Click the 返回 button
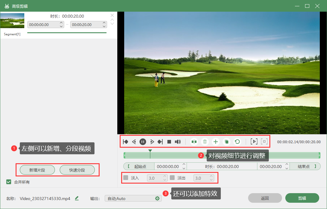 [x=265, y=198]
